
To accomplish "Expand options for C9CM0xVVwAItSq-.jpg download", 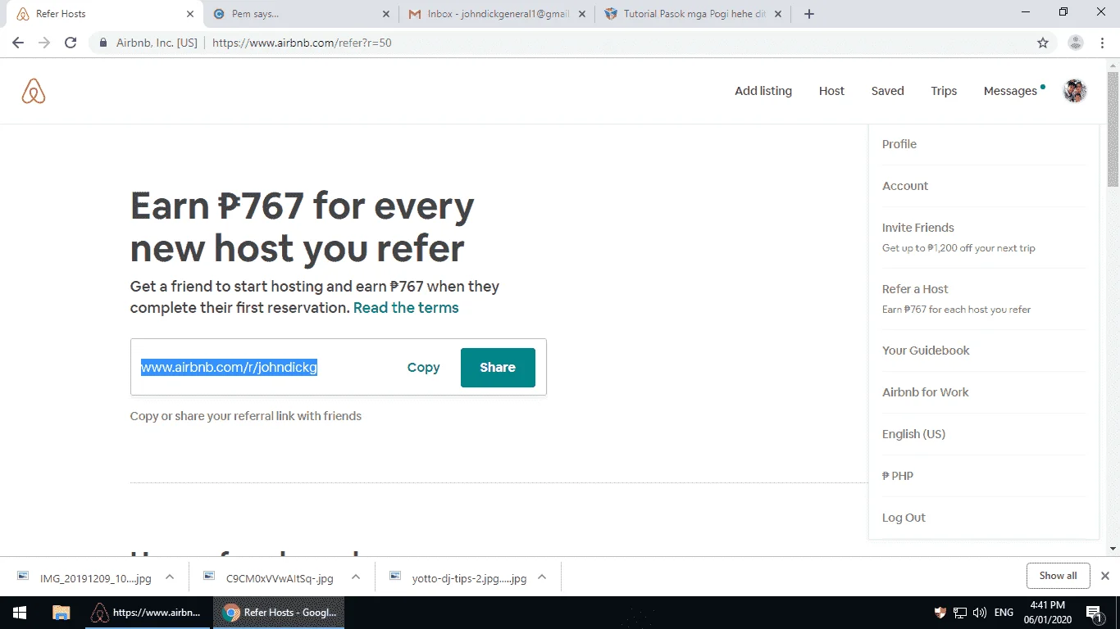I will tap(356, 577).
